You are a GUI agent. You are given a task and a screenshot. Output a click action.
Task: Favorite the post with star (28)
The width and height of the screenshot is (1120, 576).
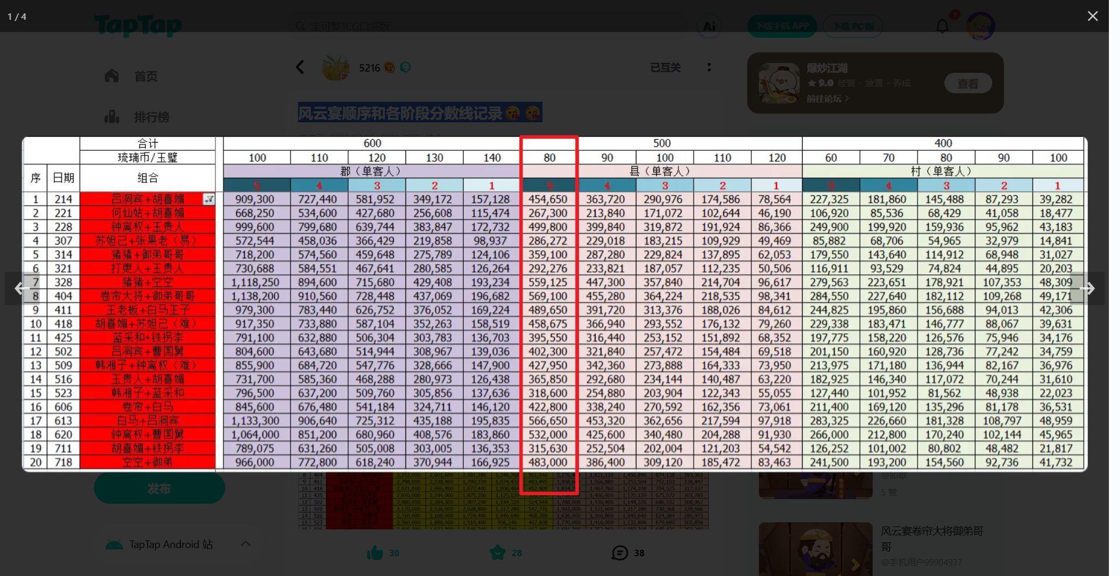pyautogui.click(x=498, y=553)
